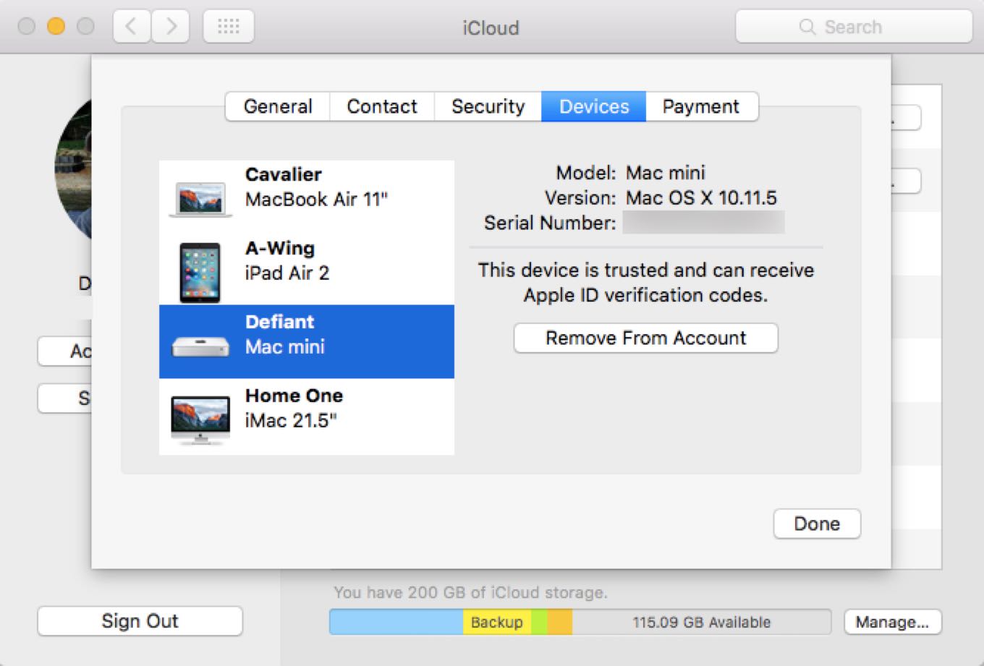Click the Cavalier MacBook Air icon
Screen dimensions: 984x666
(x=200, y=197)
